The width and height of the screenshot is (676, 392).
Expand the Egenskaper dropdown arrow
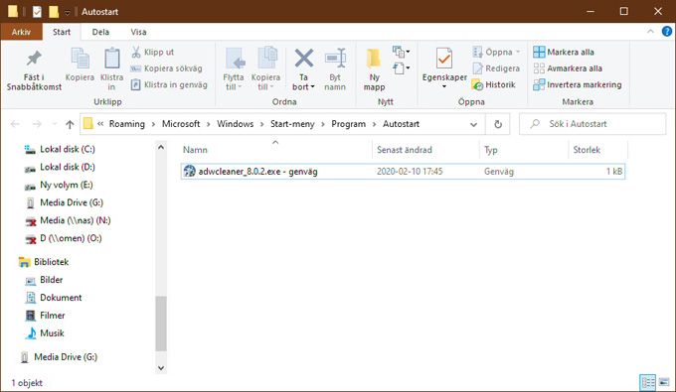pos(444,86)
